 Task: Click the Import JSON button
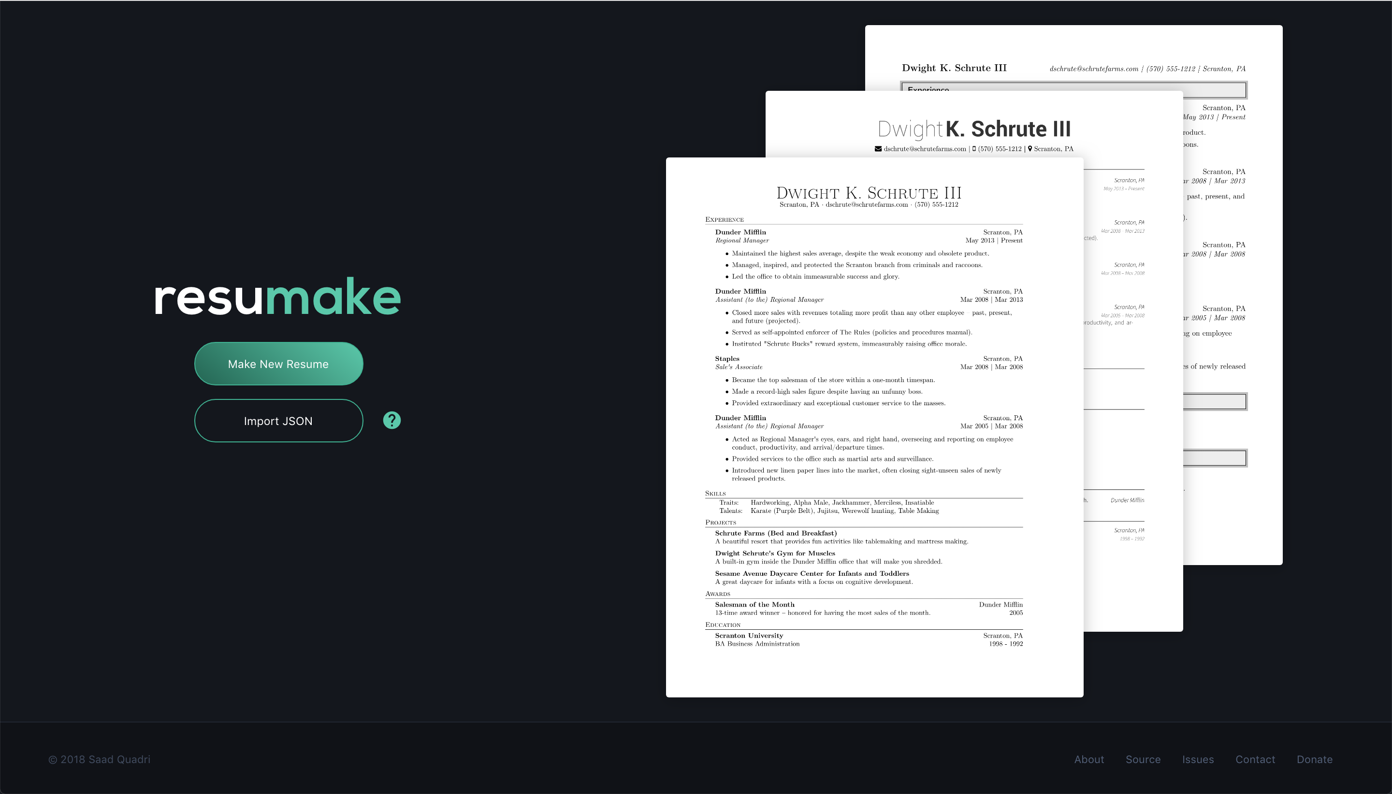coord(278,421)
